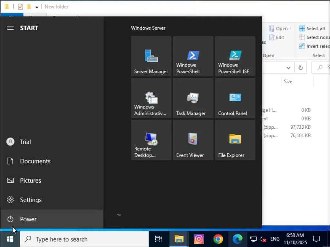Open quick access toolbar customize dropdown
The image size is (330, 247).
pyautogui.click(x=37, y=7)
